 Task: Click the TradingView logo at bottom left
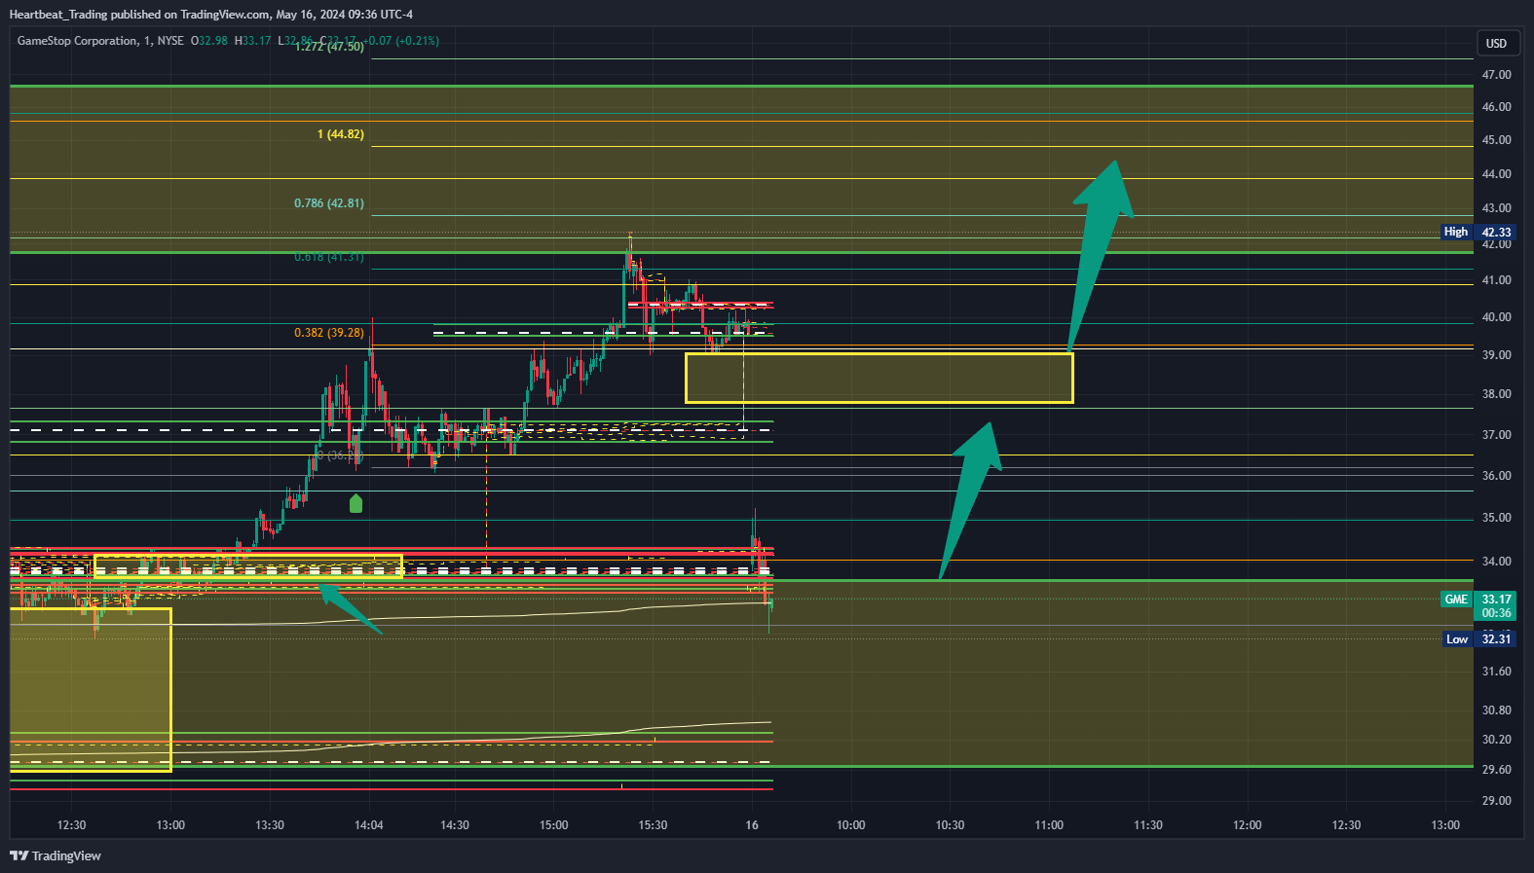56,855
